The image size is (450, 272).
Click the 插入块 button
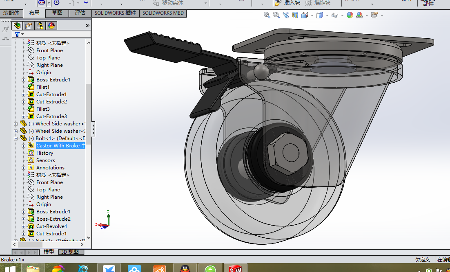[288, 3]
